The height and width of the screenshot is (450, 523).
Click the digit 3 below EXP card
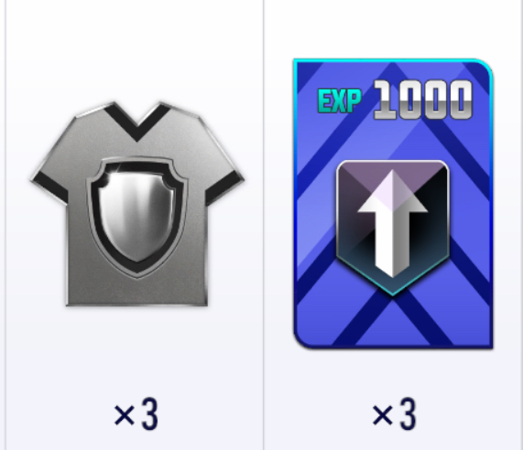pyautogui.click(x=409, y=415)
